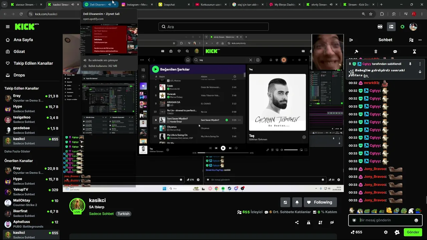The height and width of the screenshot is (240, 427).
Task: Expand Daha Fazla Göster in the sidebar
Action: pos(17,151)
